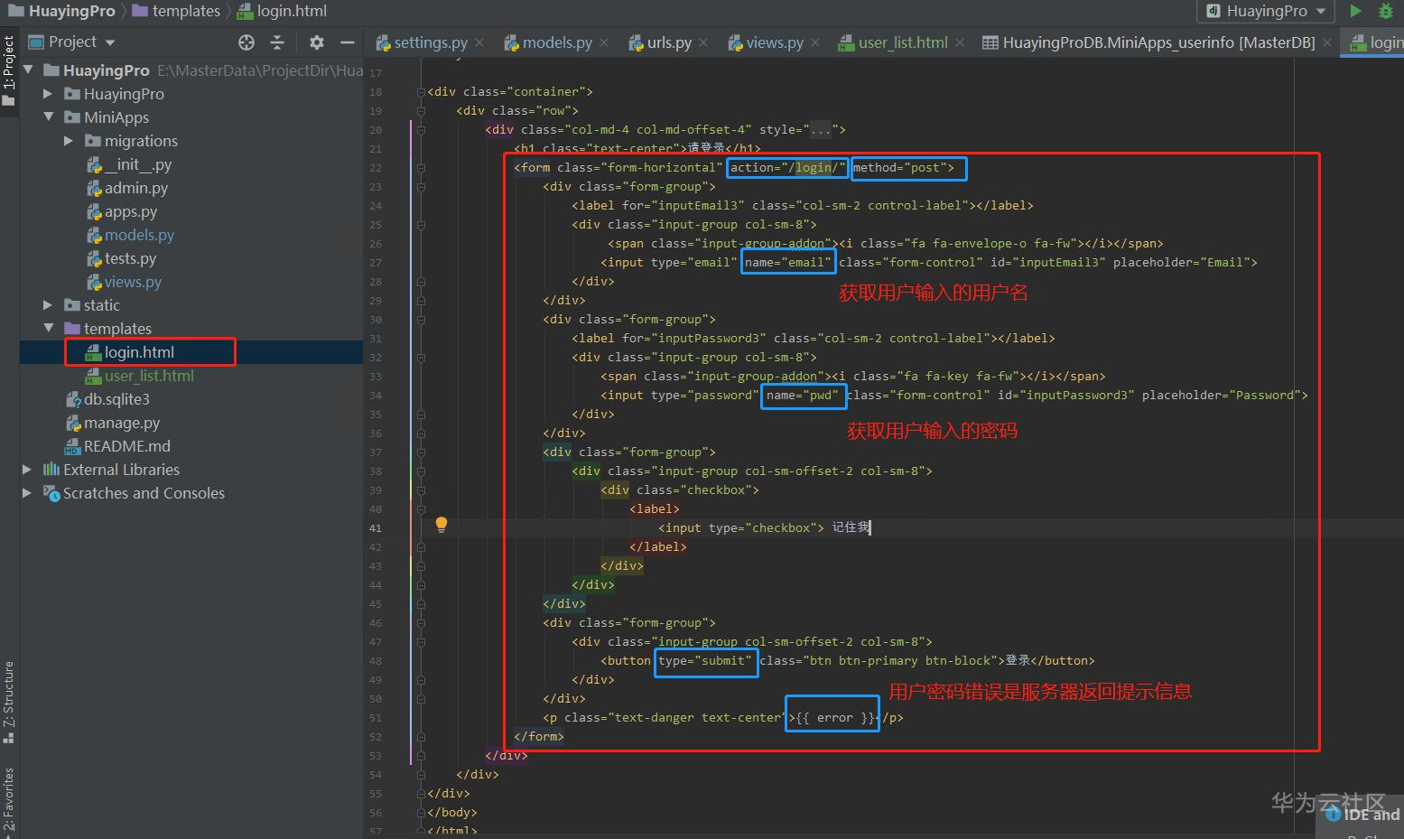The height and width of the screenshot is (839, 1404).
Task: Select models.py in the project tree
Action: [x=139, y=235]
